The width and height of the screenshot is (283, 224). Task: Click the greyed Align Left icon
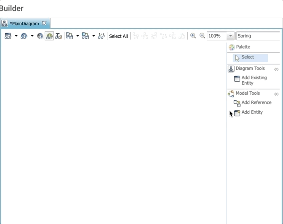coord(136,36)
